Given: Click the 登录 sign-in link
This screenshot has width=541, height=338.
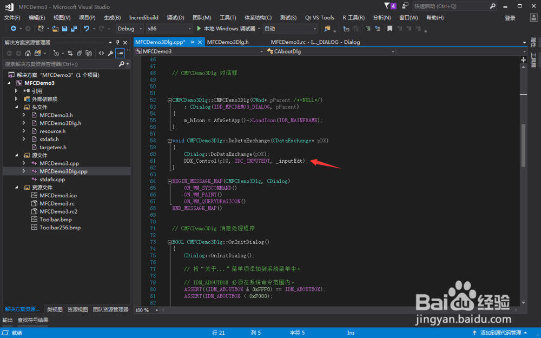Looking at the screenshot, I should coord(510,18).
